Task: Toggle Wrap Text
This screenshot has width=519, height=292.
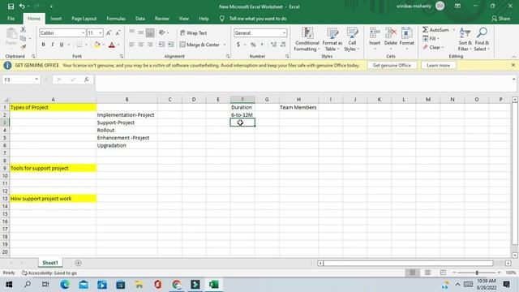Action: point(194,32)
